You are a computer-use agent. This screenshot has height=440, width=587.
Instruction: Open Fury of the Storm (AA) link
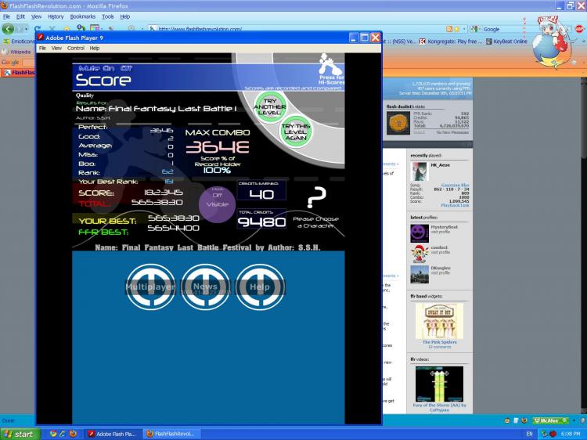[440, 407]
